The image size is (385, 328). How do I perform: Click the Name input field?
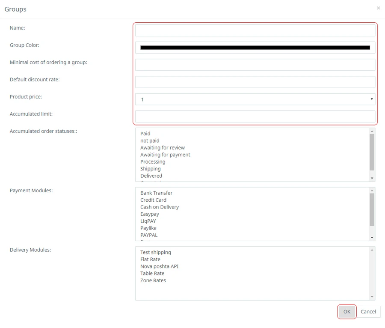tap(255, 30)
